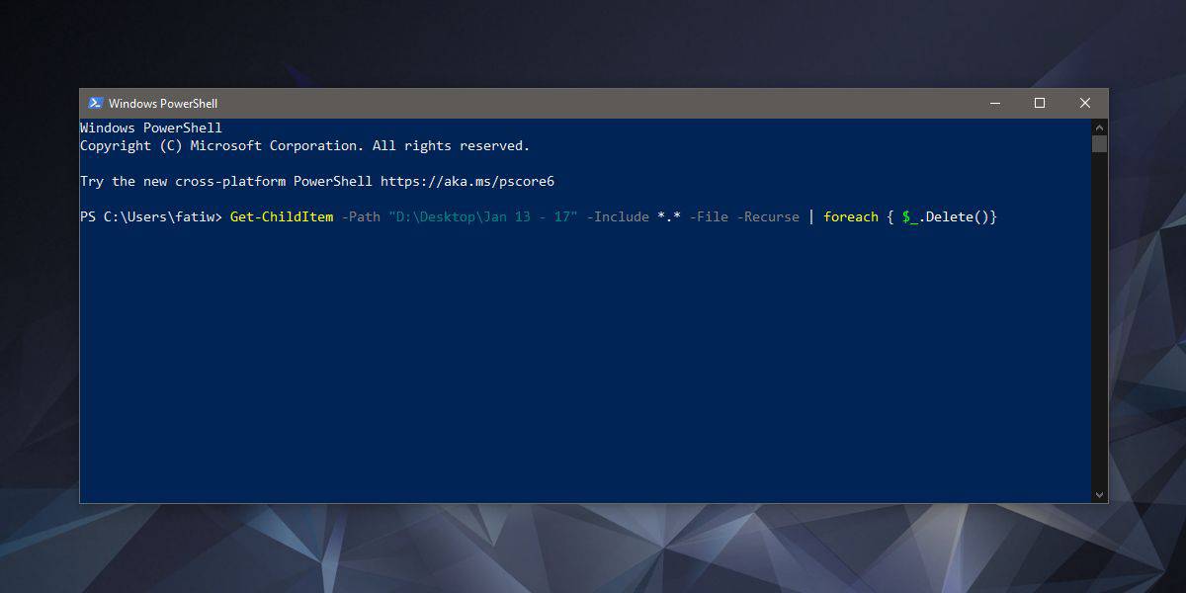The height and width of the screenshot is (593, 1186).
Task: Click the Copyright Microsoft Corporation line
Action: (x=304, y=146)
